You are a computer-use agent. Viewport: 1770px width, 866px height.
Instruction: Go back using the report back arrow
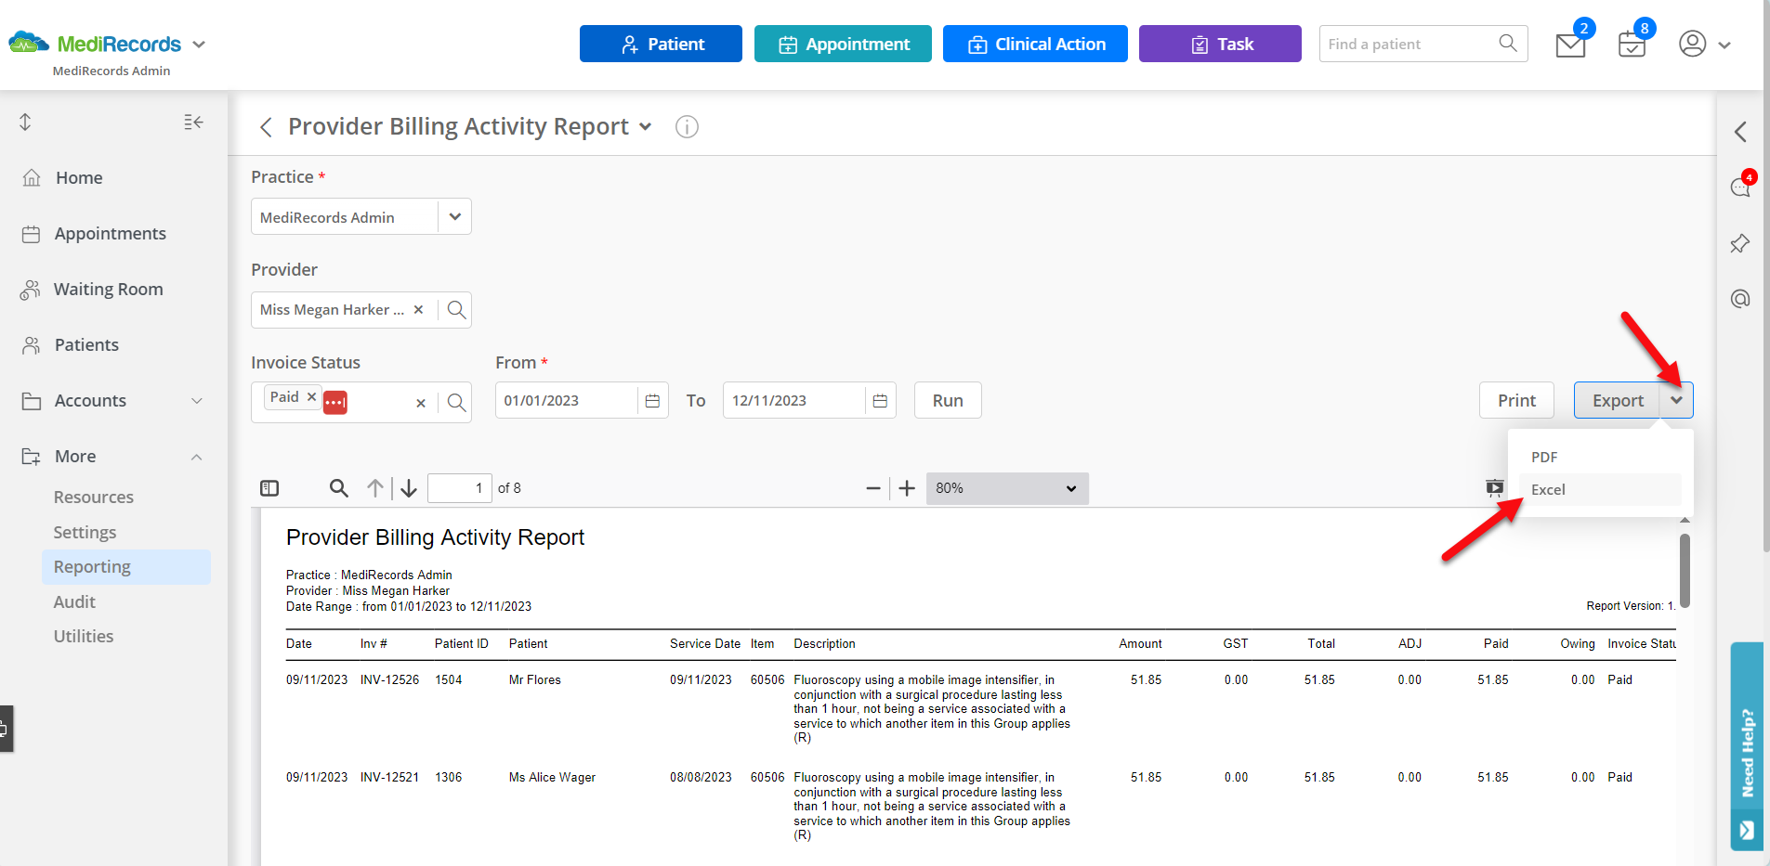266,127
